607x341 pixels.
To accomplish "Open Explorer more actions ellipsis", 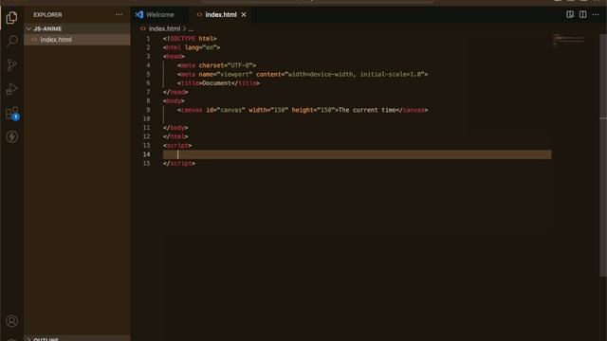I will 119,15.
